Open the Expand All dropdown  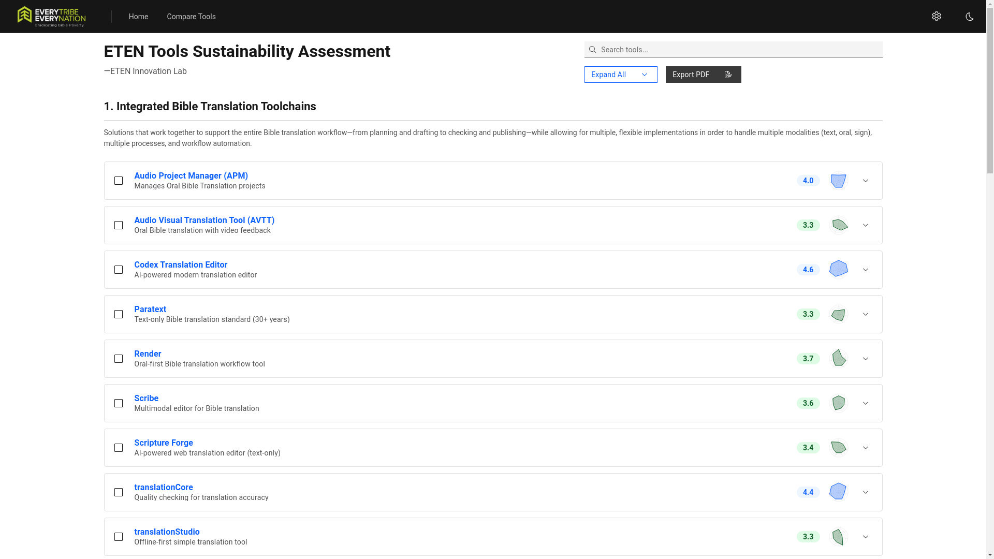(621, 75)
